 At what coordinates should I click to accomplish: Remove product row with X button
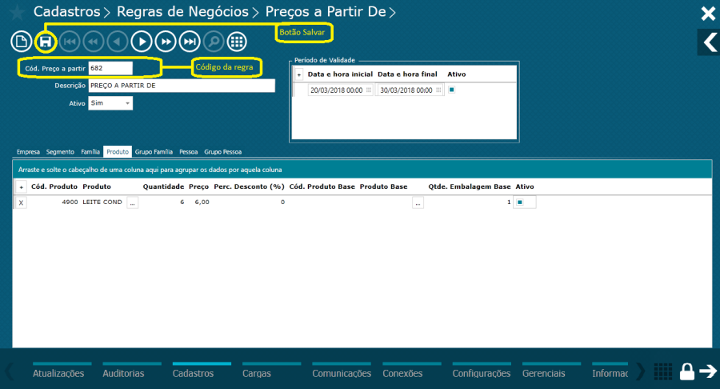click(x=21, y=203)
